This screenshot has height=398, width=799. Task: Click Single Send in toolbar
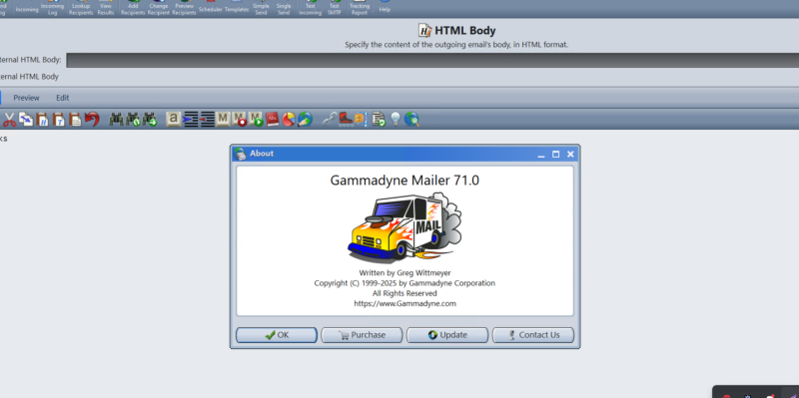(x=284, y=7)
